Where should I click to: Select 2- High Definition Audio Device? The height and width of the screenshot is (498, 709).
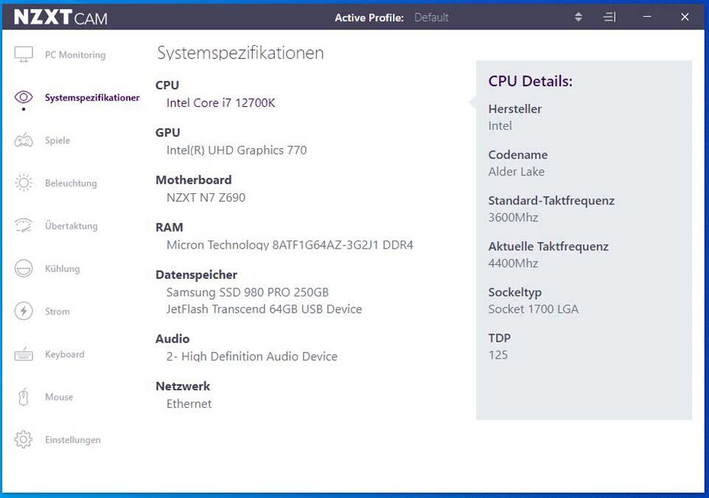pos(252,357)
